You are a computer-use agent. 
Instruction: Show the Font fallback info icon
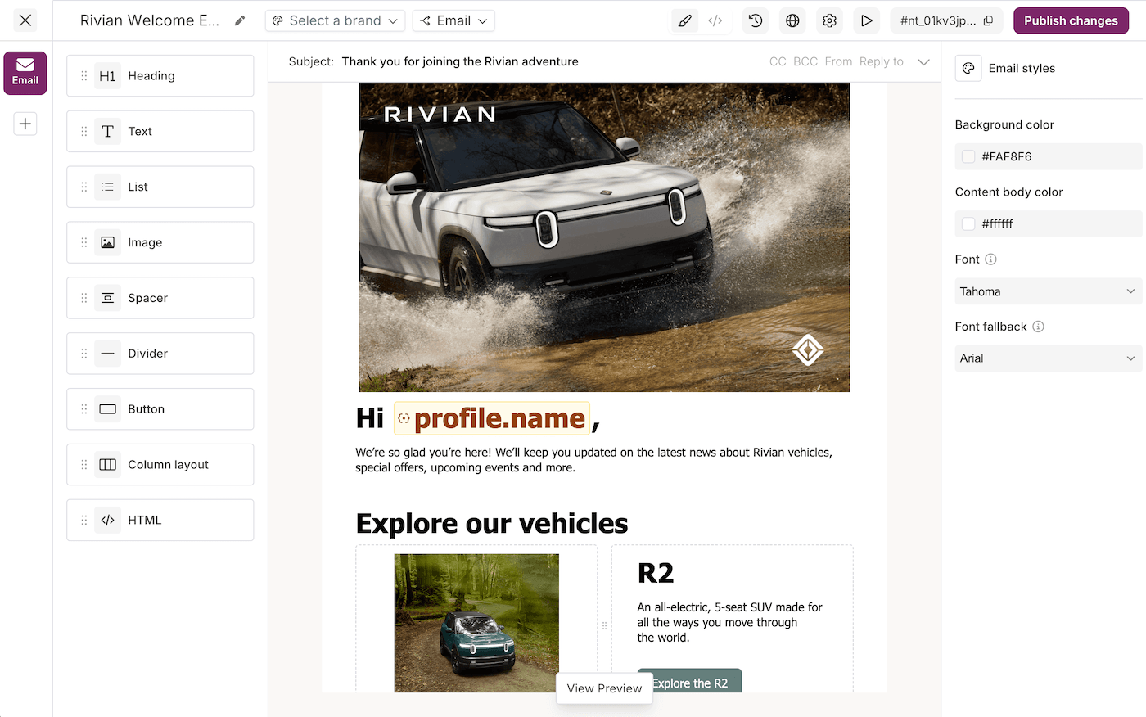pos(1038,327)
